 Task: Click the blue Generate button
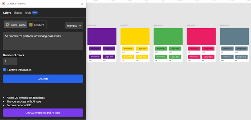pos(43,79)
